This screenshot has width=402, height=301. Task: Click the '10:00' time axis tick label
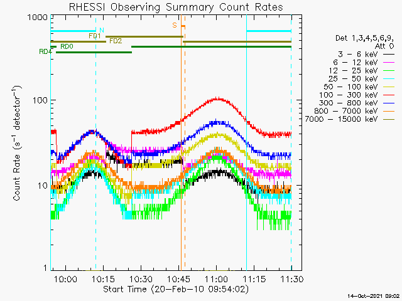pos(65,278)
